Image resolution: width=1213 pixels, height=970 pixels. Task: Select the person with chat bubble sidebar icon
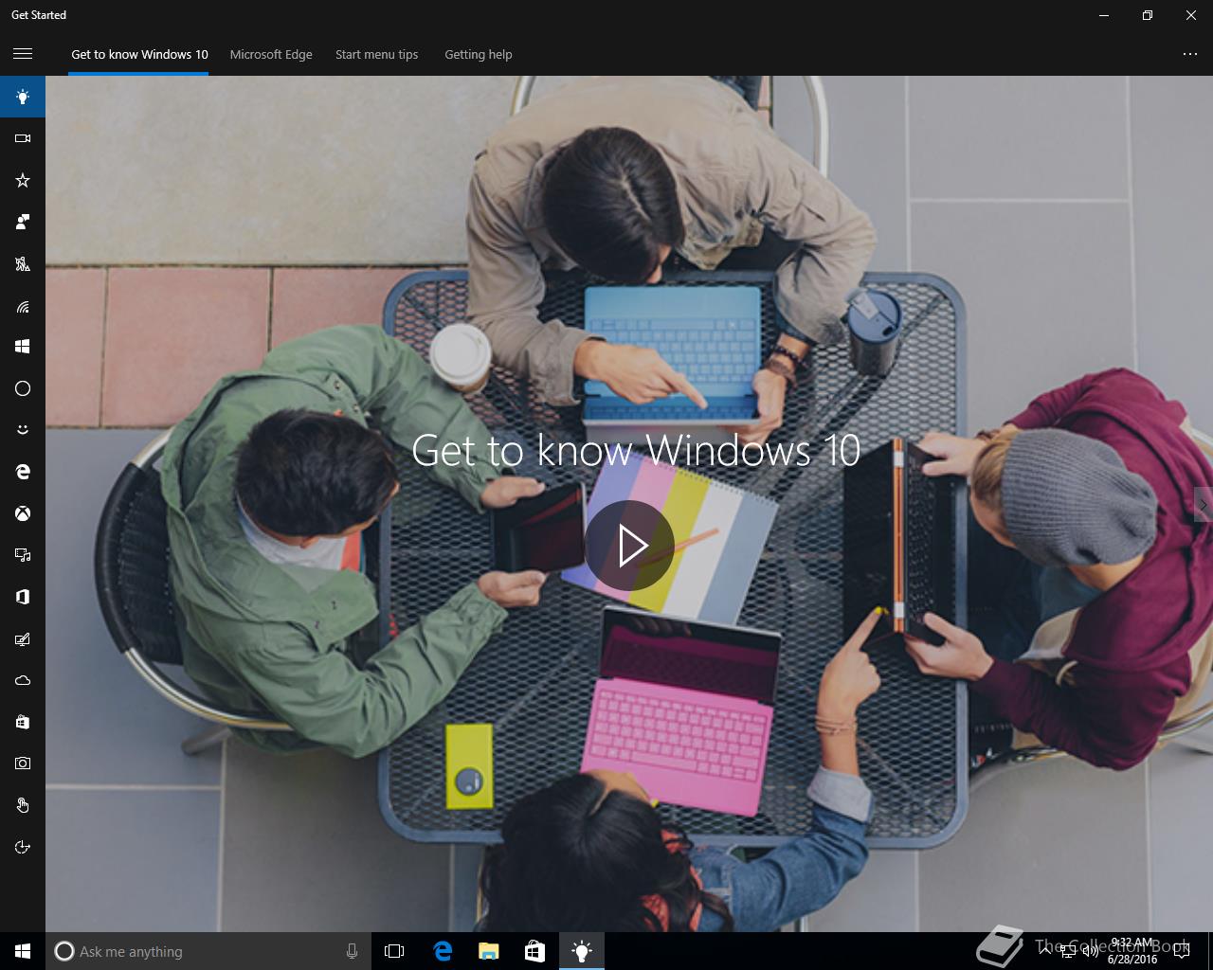click(x=23, y=222)
